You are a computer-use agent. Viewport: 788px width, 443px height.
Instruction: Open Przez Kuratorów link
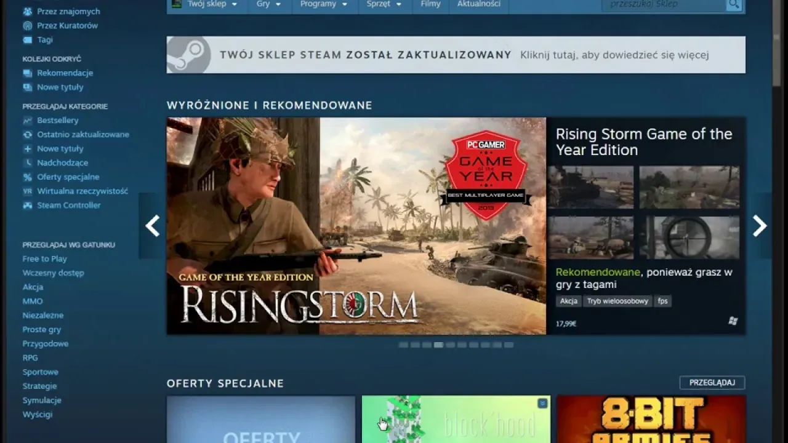(x=67, y=26)
